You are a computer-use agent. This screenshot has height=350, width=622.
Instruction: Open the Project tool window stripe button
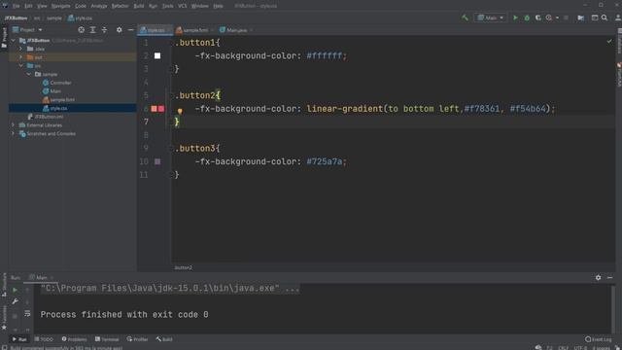tap(4, 38)
